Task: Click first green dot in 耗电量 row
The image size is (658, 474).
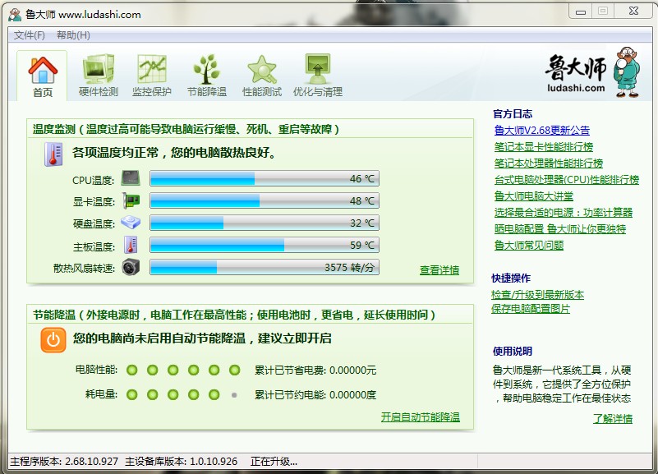Action: click(x=131, y=394)
